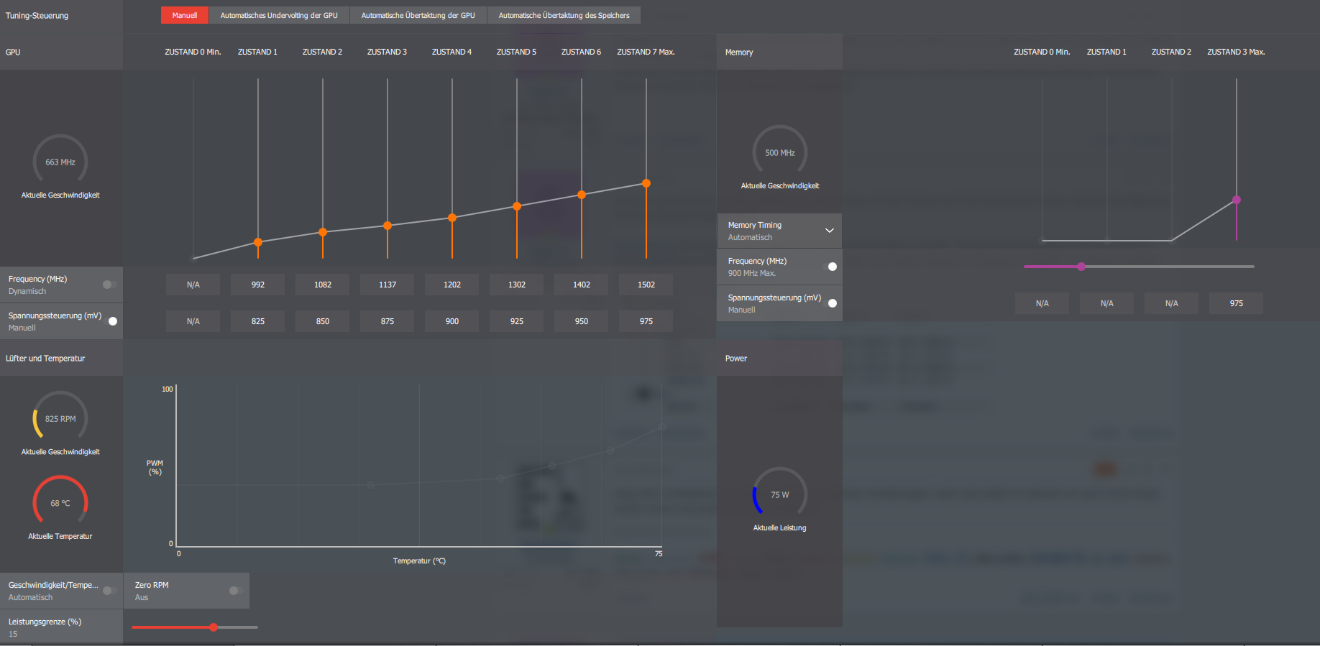Edit the 1402 MHz frequency field
This screenshot has height=646, width=1320.
point(582,285)
